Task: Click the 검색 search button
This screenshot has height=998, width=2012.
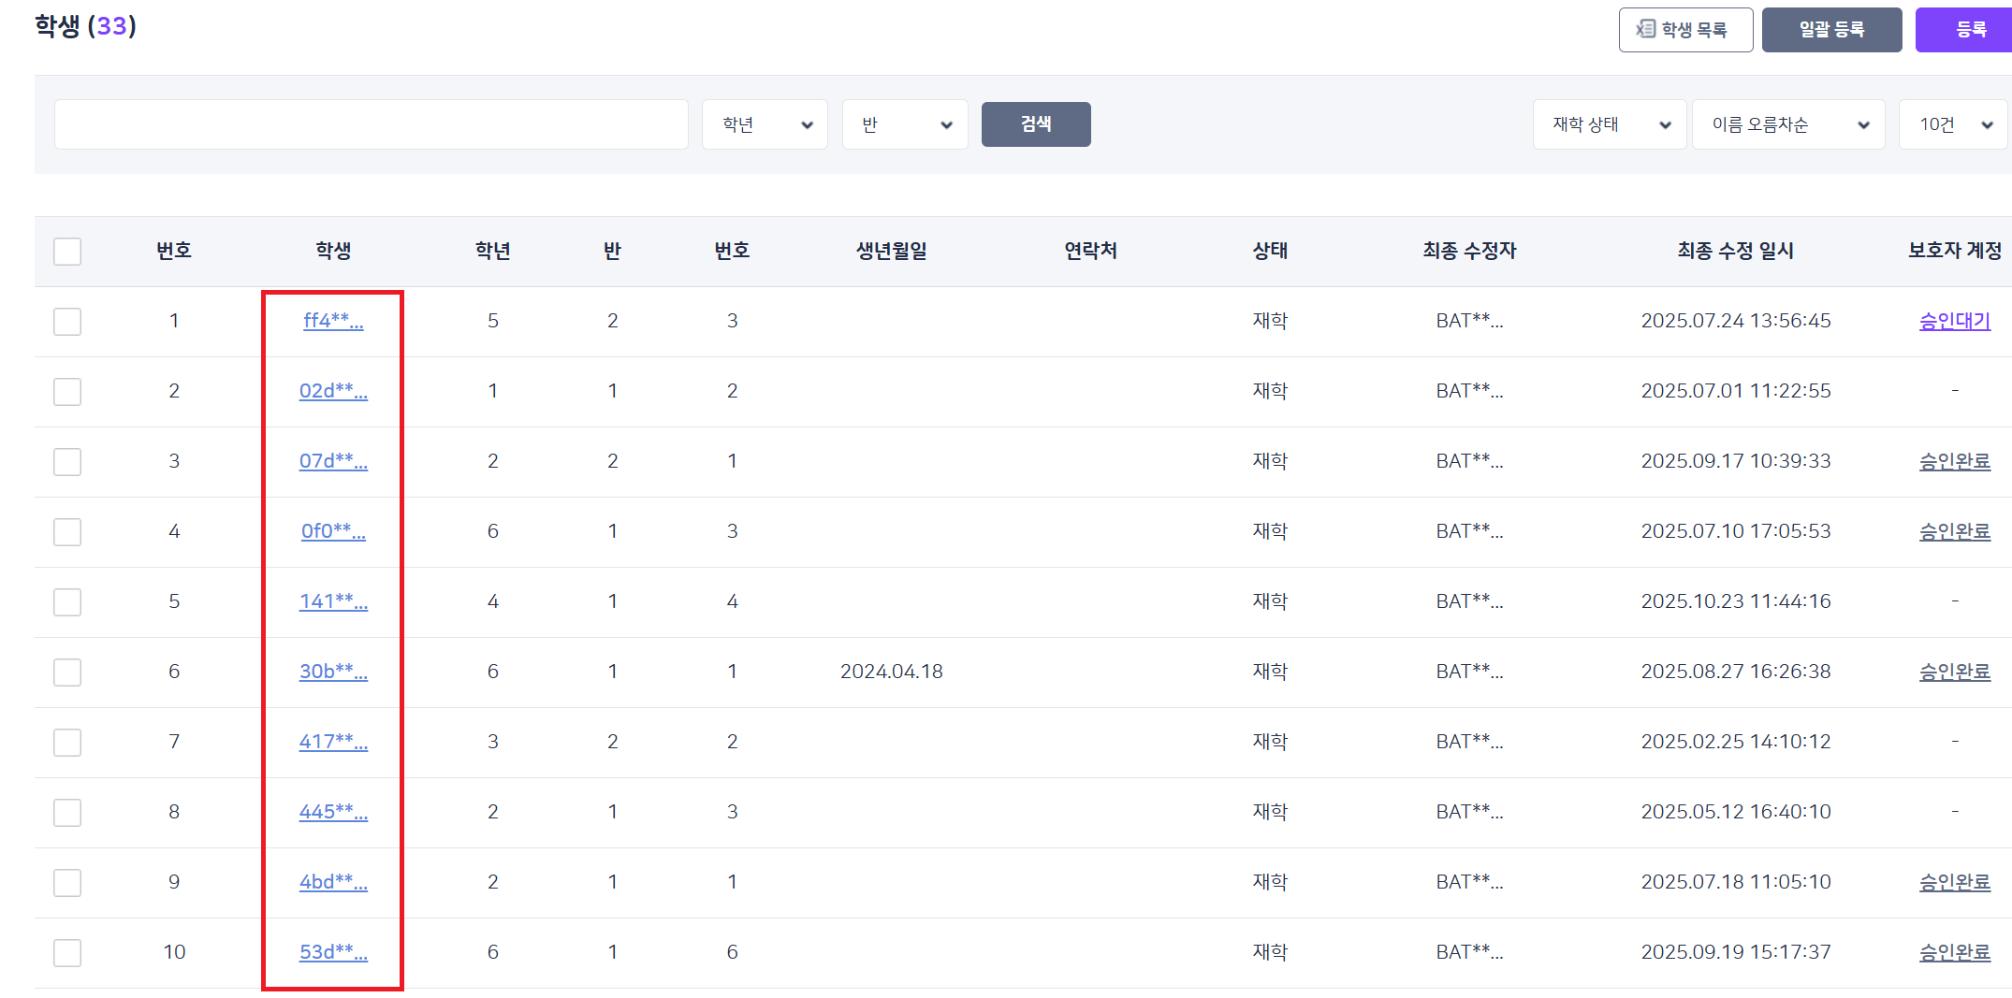Action: (x=1035, y=124)
